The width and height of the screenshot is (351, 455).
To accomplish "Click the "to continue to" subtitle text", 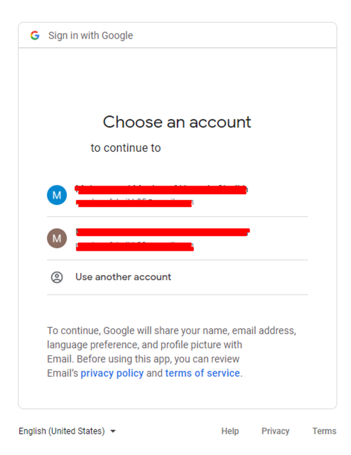I will (126, 148).
